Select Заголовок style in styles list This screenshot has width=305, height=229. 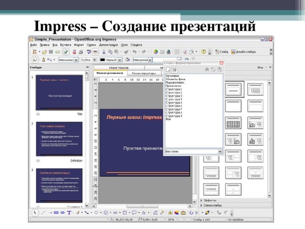[x=172, y=76]
